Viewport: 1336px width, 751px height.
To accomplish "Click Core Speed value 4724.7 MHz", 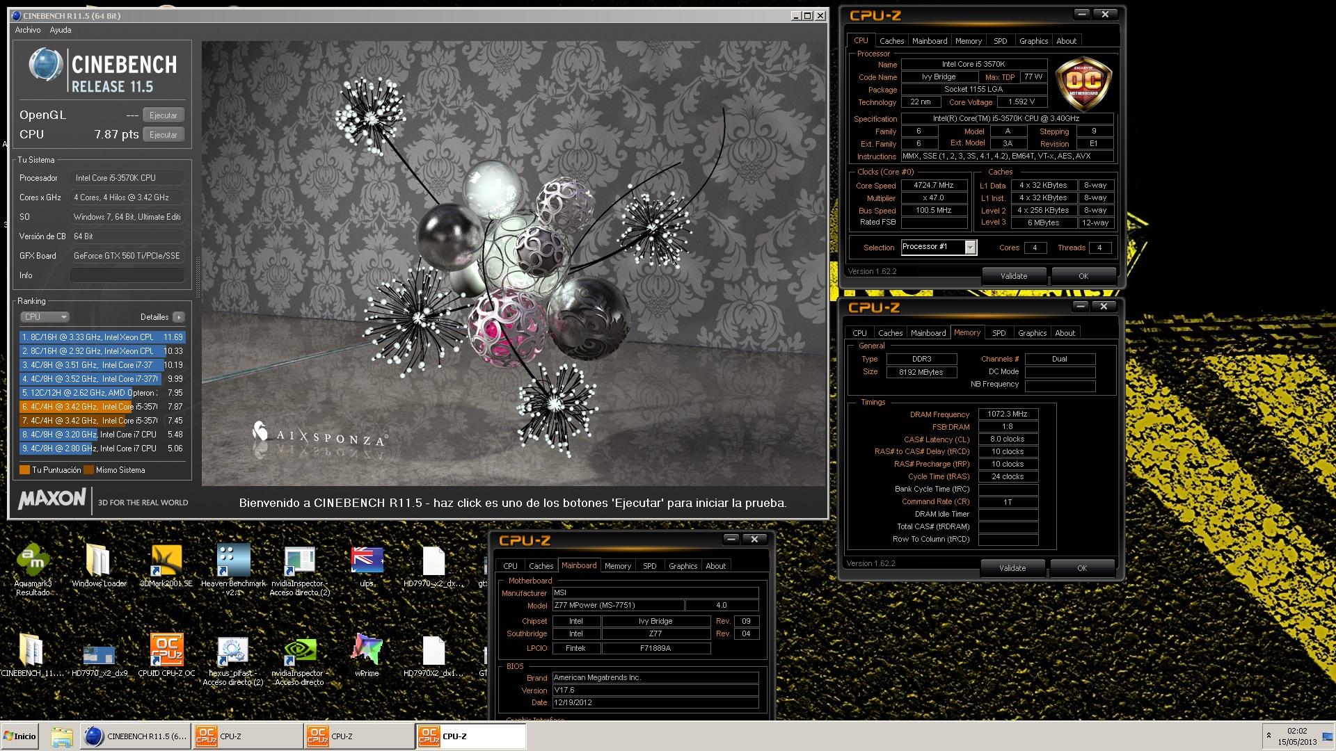I will [x=934, y=186].
